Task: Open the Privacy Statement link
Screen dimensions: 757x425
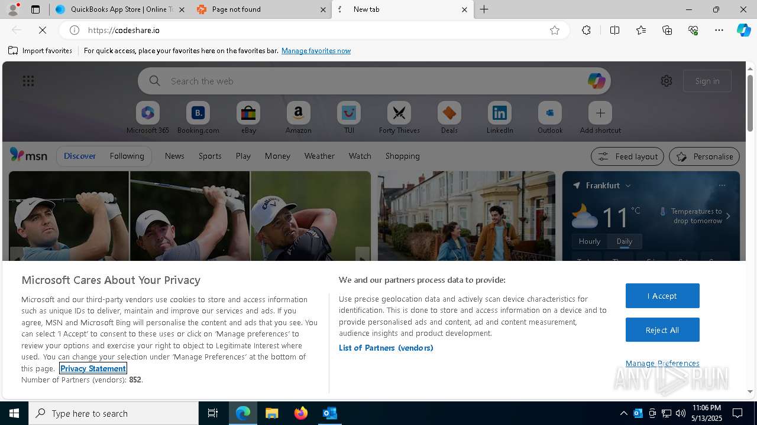Action: click(93, 368)
